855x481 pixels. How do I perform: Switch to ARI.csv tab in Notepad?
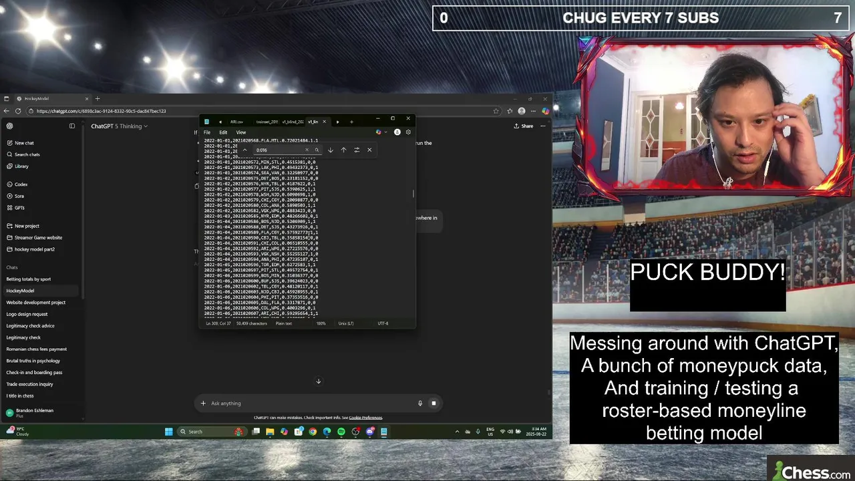(236, 122)
